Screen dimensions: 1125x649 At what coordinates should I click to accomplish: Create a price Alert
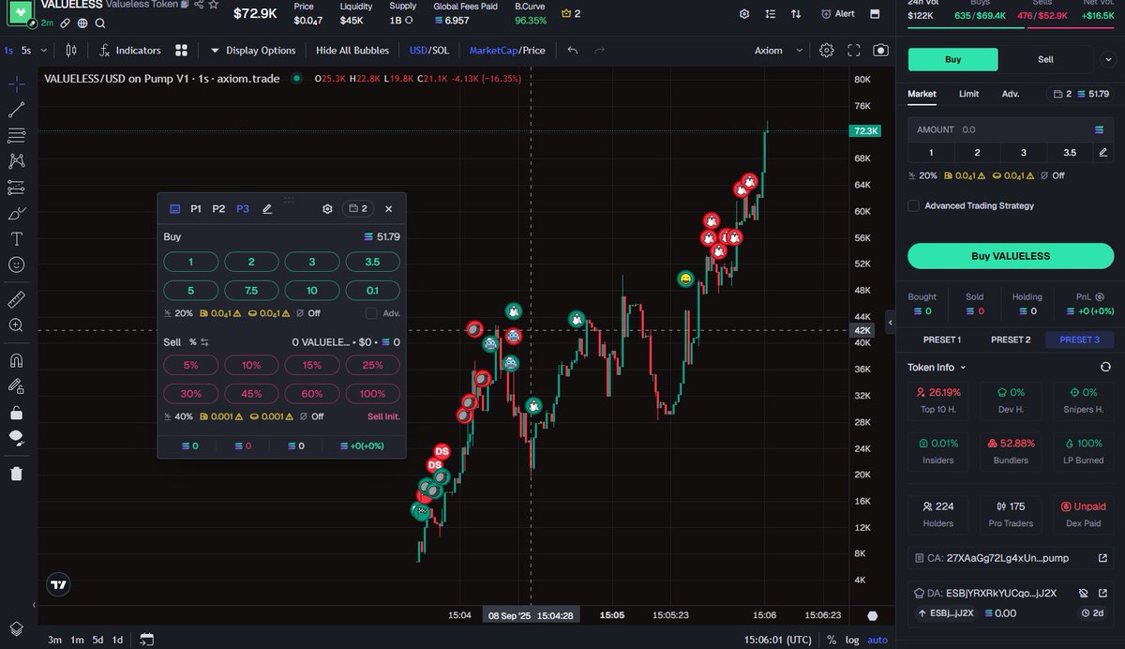click(838, 14)
